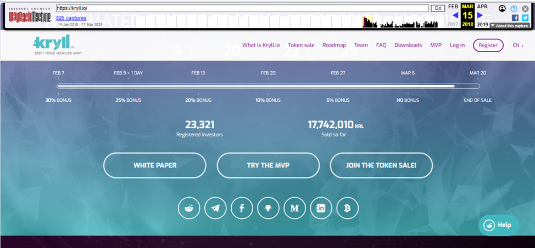Screen dimensions: 535x248
Task: Click the NO BONUS label
Action: [x=408, y=100]
